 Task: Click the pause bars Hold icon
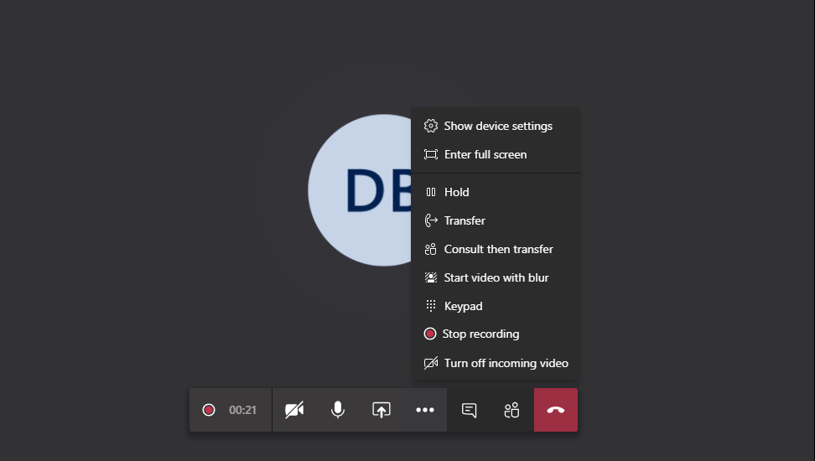click(x=431, y=192)
